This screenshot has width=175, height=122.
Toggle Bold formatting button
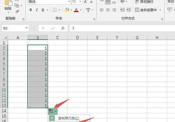(x=31, y=10)
